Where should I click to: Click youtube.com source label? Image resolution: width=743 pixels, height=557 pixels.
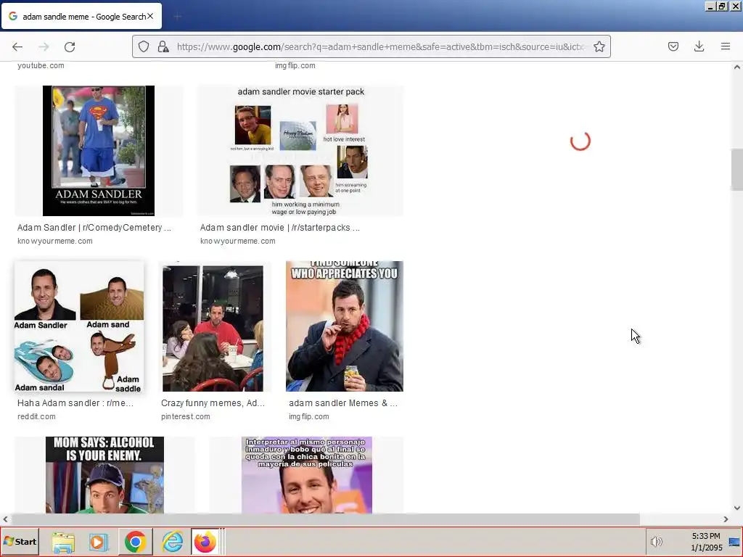tap(41, 66)
